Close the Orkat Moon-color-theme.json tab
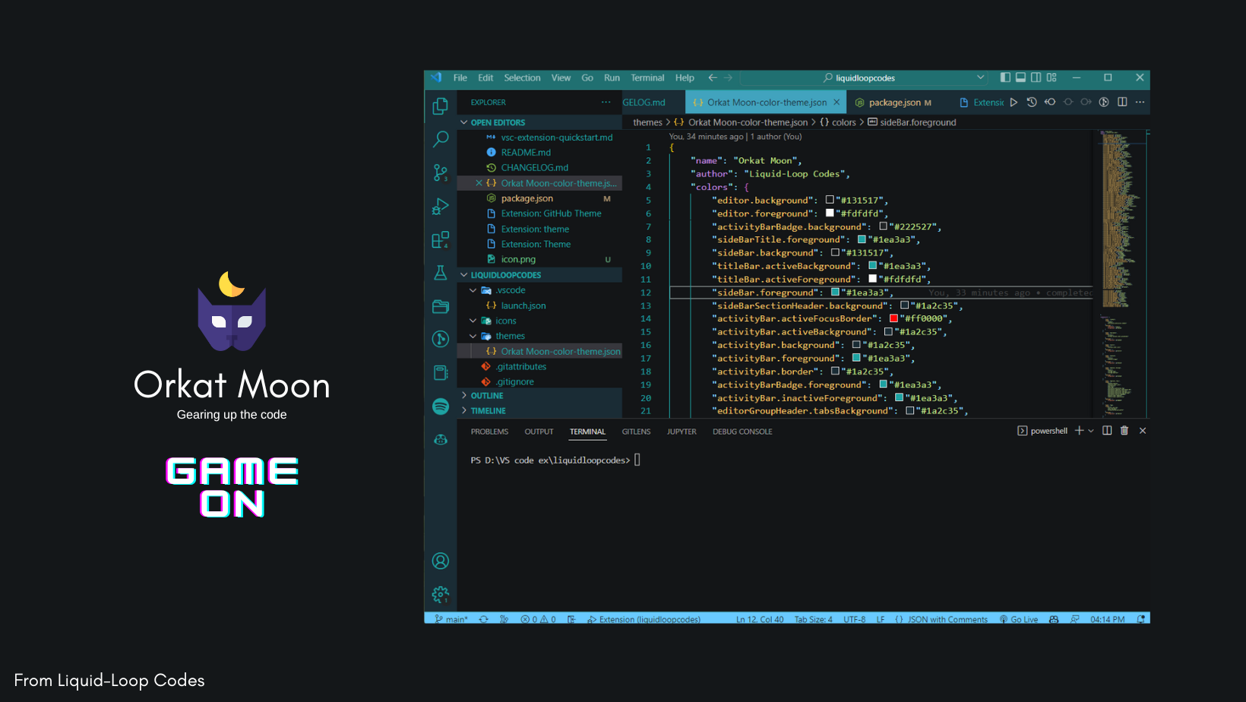Screen dimensions: 1246x702 point(836,102)
